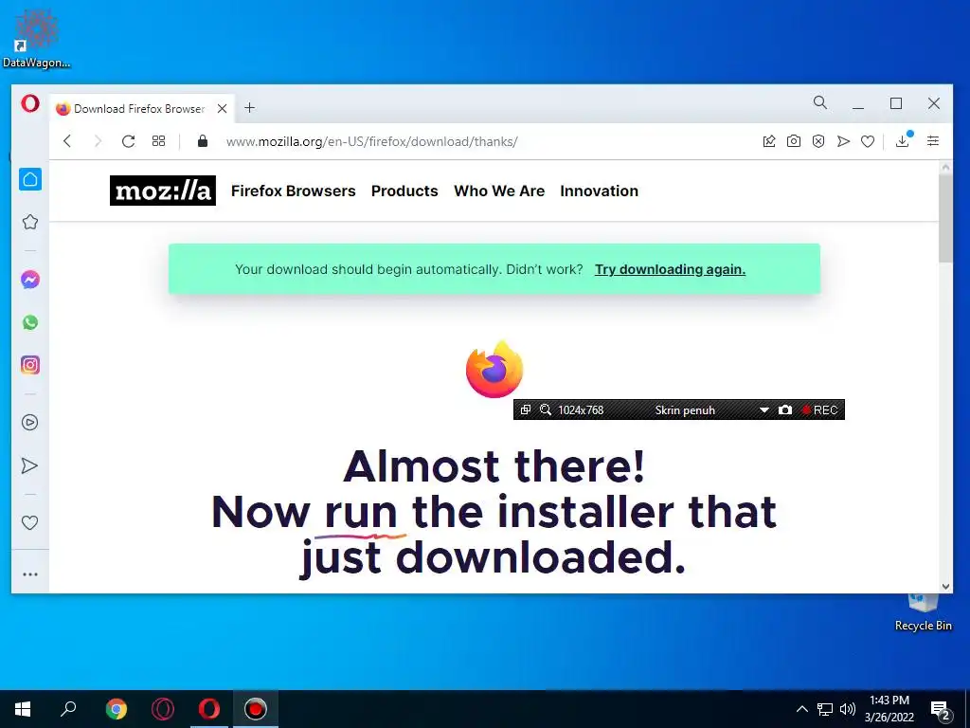970x728 pixels.
Task: Open a new tab with plus button
Action: click(249, 108)
